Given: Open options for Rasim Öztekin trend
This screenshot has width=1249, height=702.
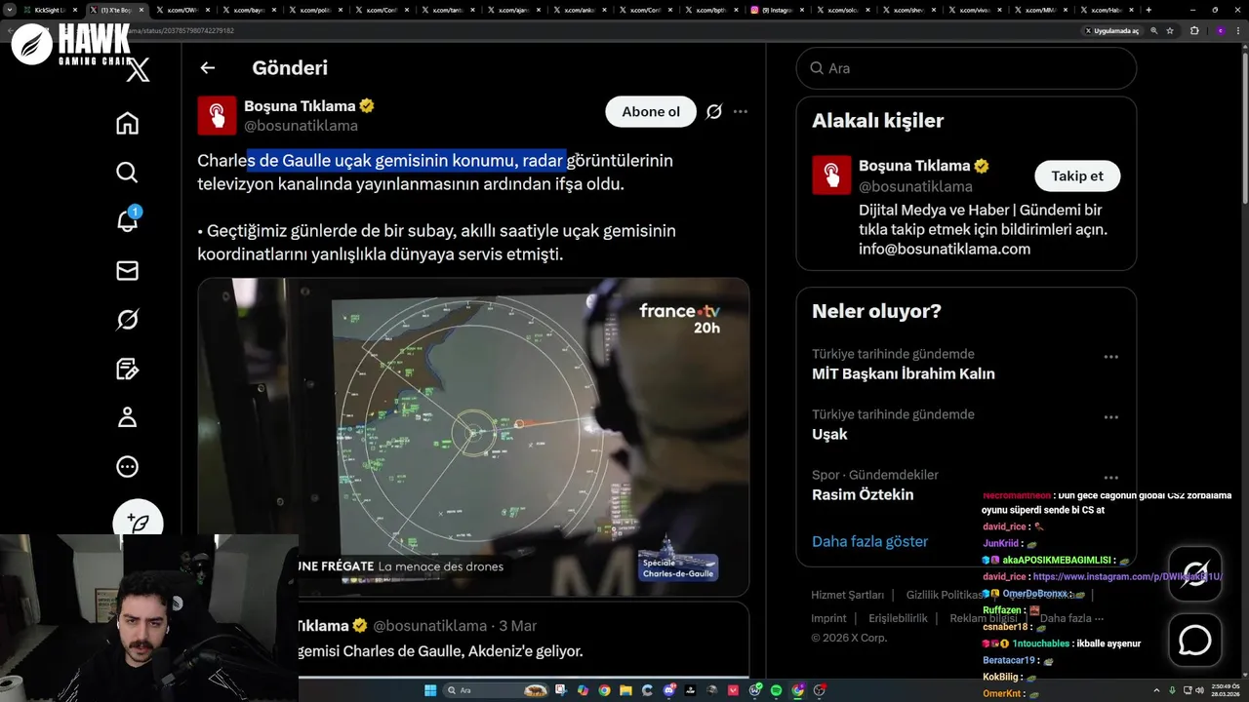Looking at the screenshot, I should (x=1110, y=478).
